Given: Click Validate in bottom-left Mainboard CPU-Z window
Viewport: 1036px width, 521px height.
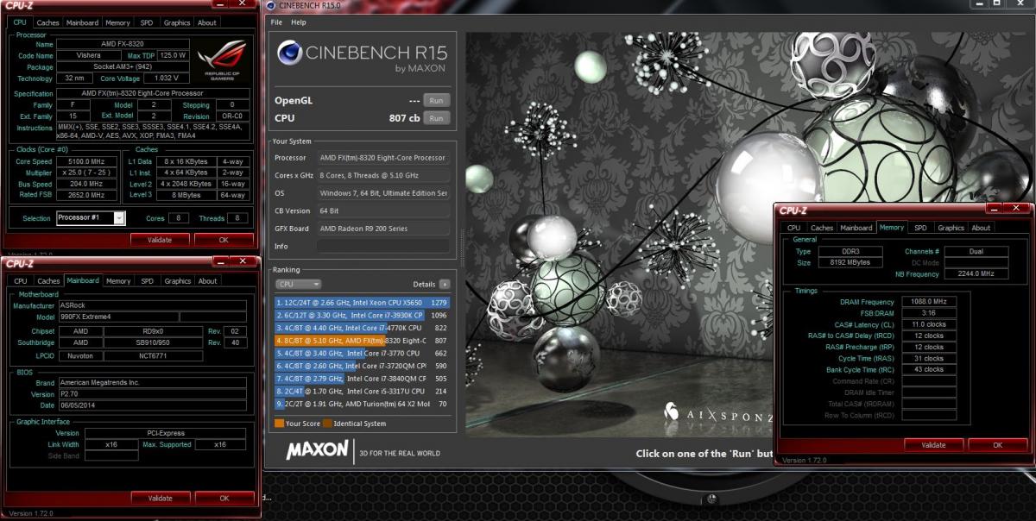Looking at the screenshot, I should pos(160,498).
